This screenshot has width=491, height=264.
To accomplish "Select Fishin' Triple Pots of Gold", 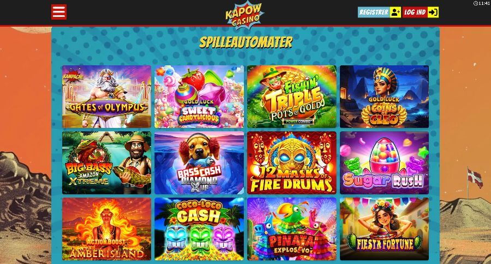I will [292, 96].
